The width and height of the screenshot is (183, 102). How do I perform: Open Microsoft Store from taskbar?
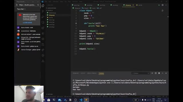click(49, 100)
